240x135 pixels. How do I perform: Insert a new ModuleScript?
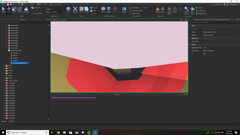[201, 14]
